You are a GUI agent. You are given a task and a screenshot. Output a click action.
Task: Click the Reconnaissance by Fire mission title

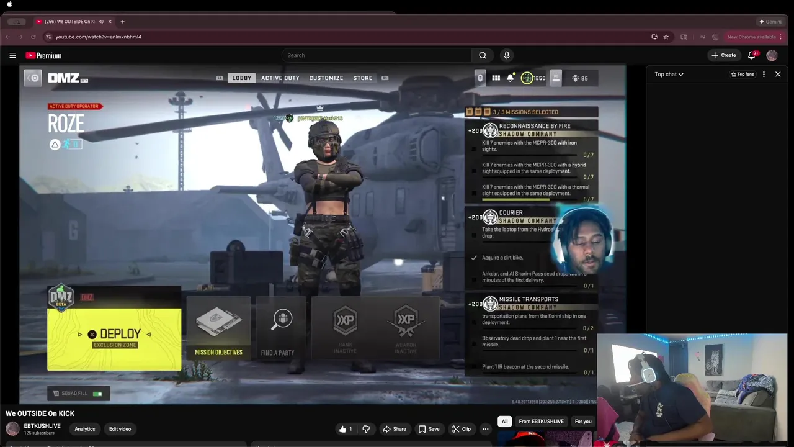pyautogui.click(x=535, y=126)
